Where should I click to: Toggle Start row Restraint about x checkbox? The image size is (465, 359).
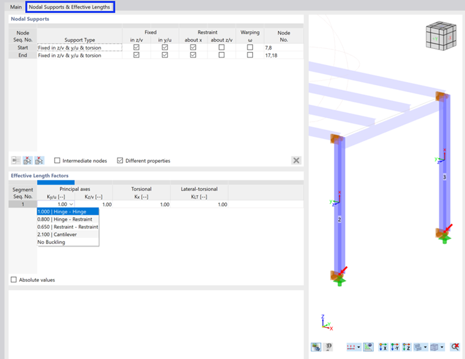(193, 48)
